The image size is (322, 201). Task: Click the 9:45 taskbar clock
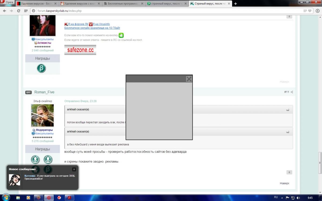pos(310,198)
